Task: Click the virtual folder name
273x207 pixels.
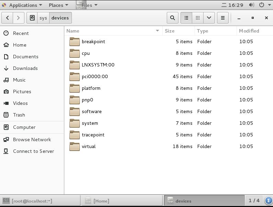Action: [x=89, y=146]
